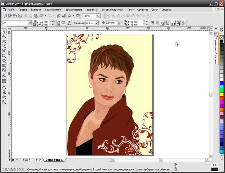The width and height of the screenshot is (225, 173).
Task: Toggle Treat As Filled button
Action: pos(178,23)
